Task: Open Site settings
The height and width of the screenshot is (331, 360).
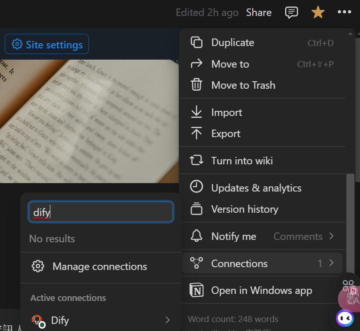Action: (47, 44)
